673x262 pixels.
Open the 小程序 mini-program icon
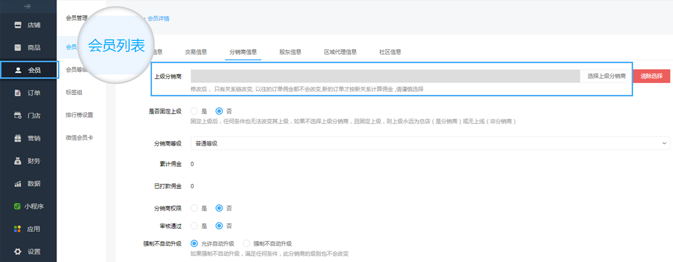pyautogui.click(x=17, y=206)
